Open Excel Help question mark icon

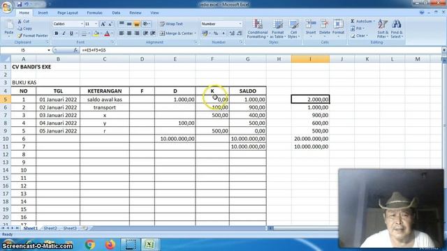pyautogui.click(x=422, y=13)
